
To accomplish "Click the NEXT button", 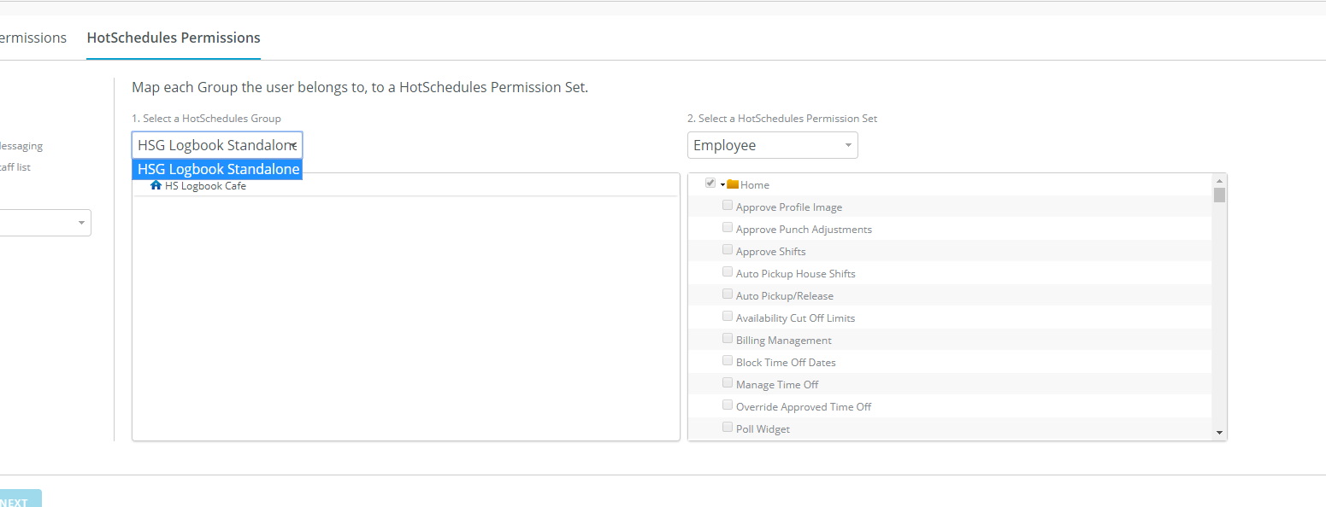I will pyautogui.click(x=21, y=498).
